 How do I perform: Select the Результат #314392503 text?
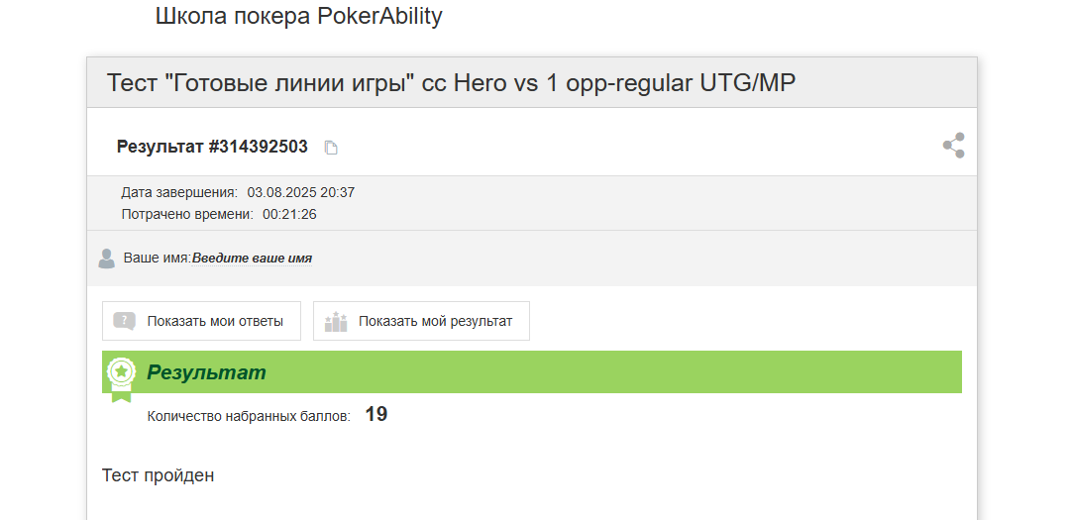click(x=213, y=147)
